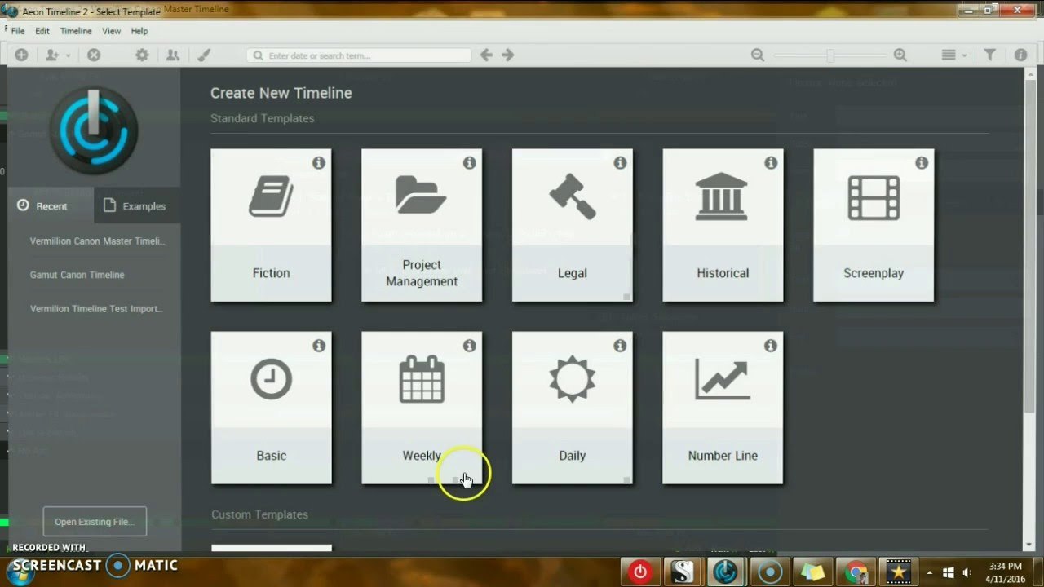This screenshot has height=587, width=1044.
Task: Click the red power icon in taskbar
Action: (640, 572)
